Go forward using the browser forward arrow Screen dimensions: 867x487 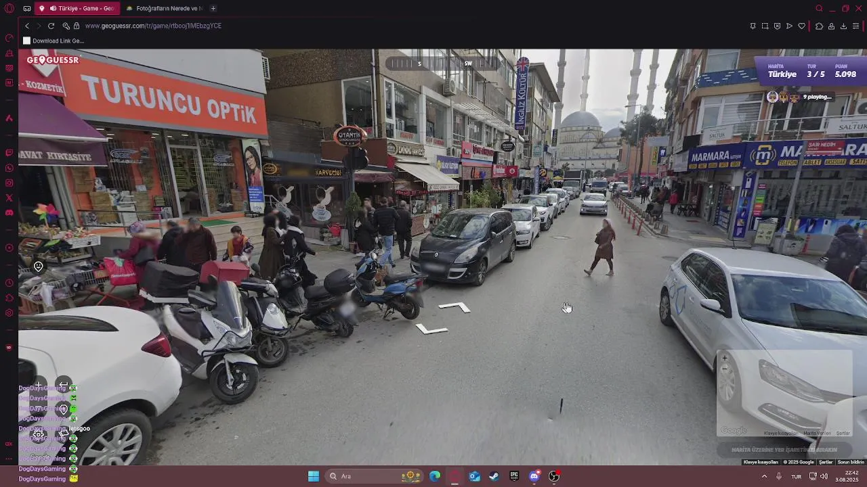[39, 26]
